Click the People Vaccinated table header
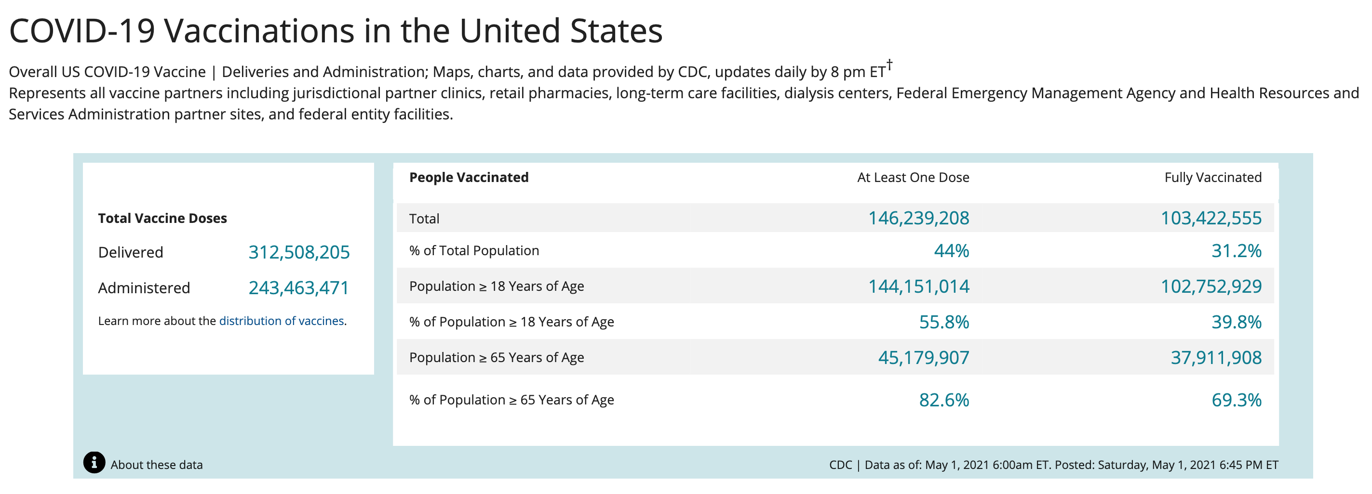The height and width of the screenshot is (494, 1372). click(x=469, y=178)
